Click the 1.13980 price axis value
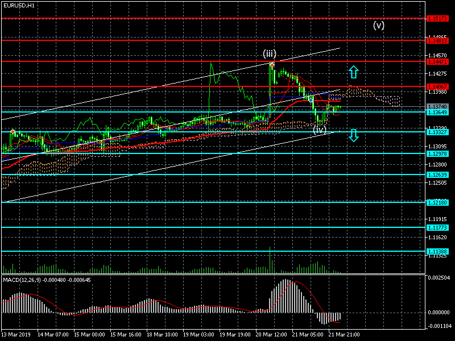The image size is (455, 341). pyautogui.click(x=437, y=92)
